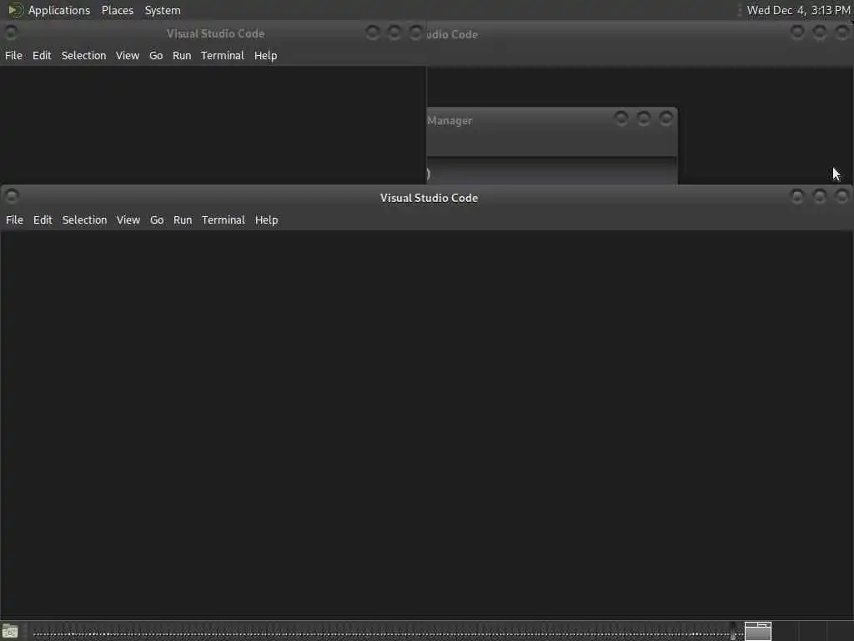Open Selection menu in front VS Code window
The width and height of the screenshot is (854, 641).
coord(84,220)
